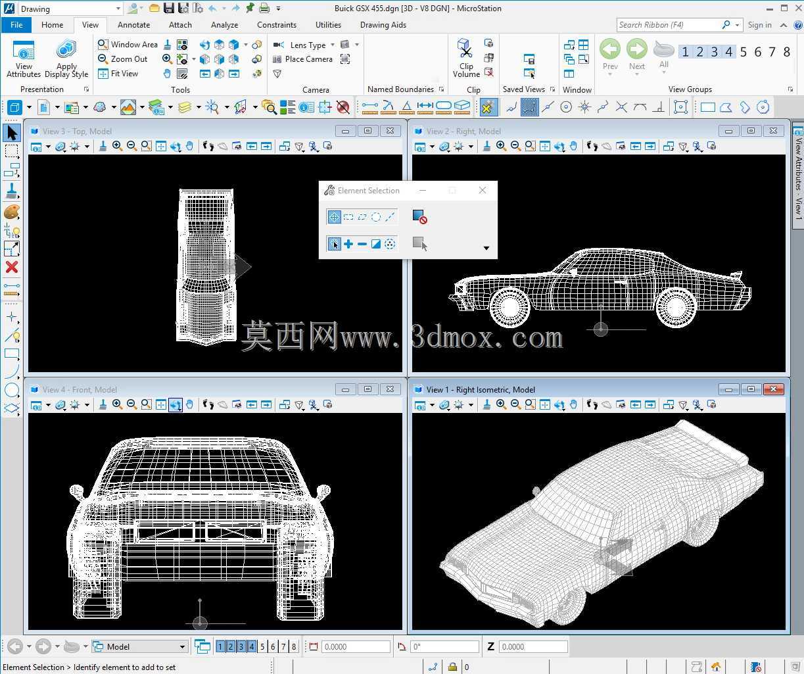Open the Model dropdown in bottom bar
Viewport: 804px width, 674px height.
coord(140,646)
